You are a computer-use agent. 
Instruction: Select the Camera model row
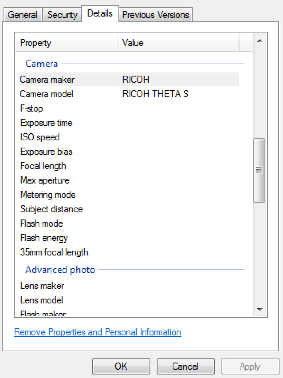tap(129, 94)
